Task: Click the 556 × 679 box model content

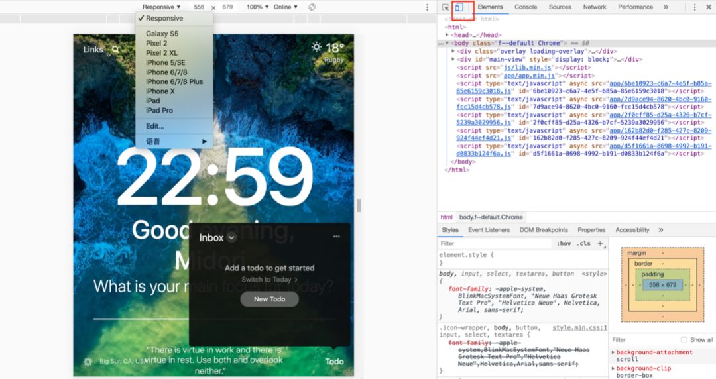Action: click(x=662, y=284)
